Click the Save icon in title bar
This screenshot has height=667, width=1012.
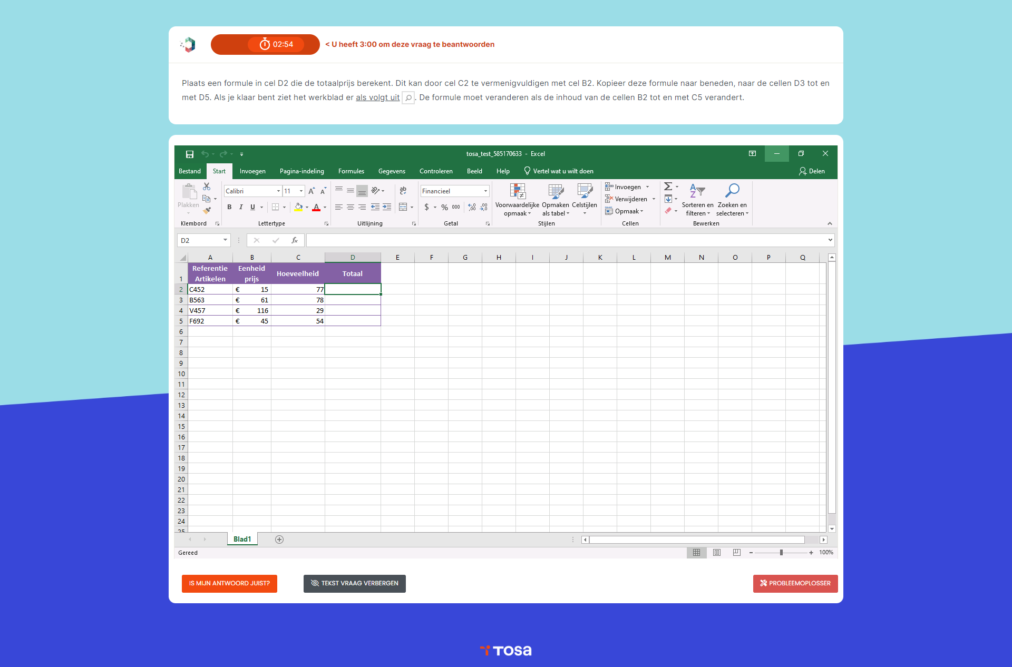click(190, 154)
